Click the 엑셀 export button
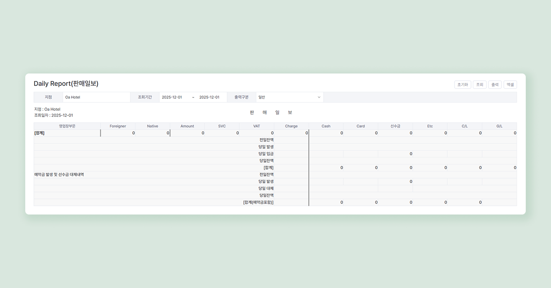The height and width of the screenshot is (288, 551). point(510,85)
